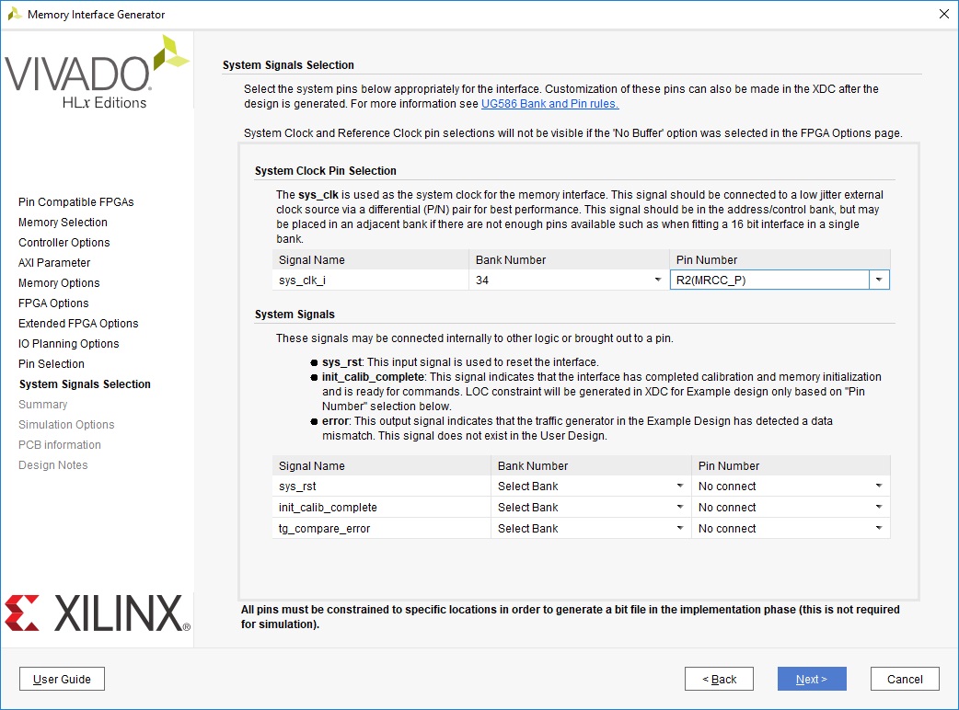Click the Xilinx logo at bottom left
This screenshot has width=959, height=710.
[x=97, y=613]
